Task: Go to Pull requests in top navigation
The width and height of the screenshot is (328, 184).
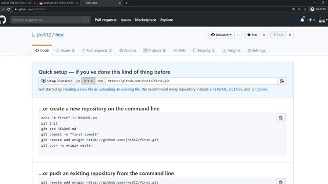Action: pyautogui.click(x=106, y=20)
